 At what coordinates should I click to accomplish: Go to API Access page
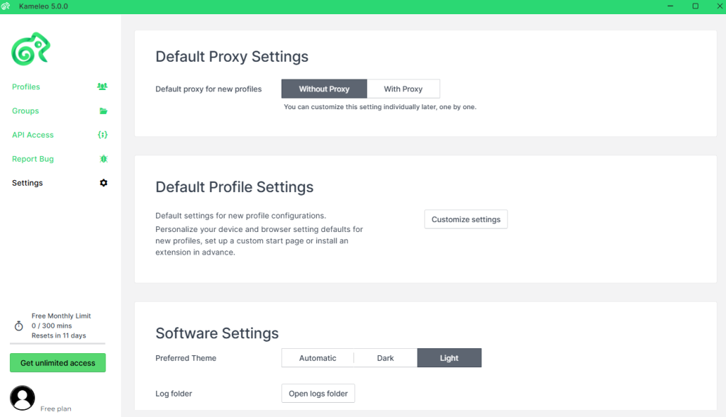coord(33,135)
